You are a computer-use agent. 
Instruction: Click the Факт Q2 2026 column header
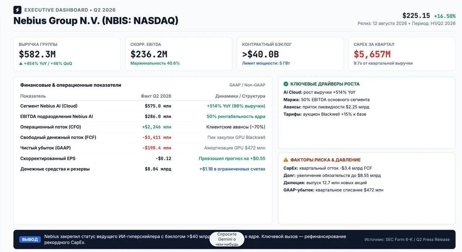[156, 96]
